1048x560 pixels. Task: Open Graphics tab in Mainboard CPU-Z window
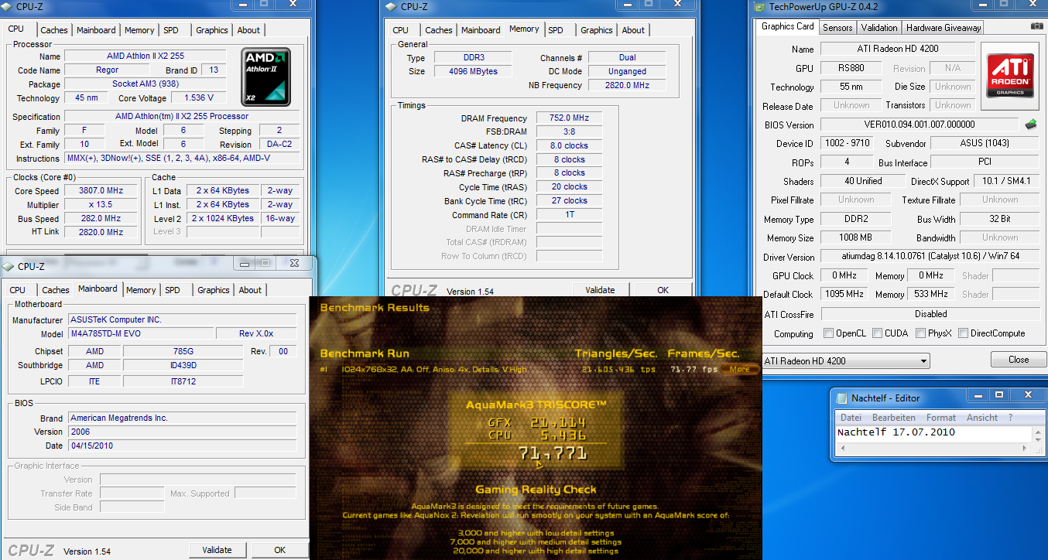(x=214, y=290)
